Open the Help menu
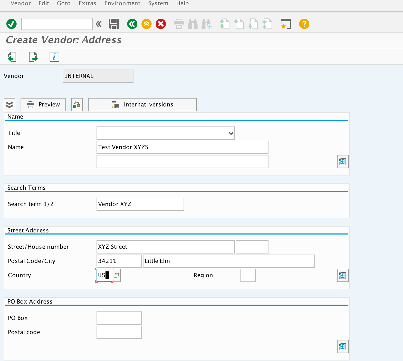The height and width of the screenshot is (361, 403). coord(182,3)
